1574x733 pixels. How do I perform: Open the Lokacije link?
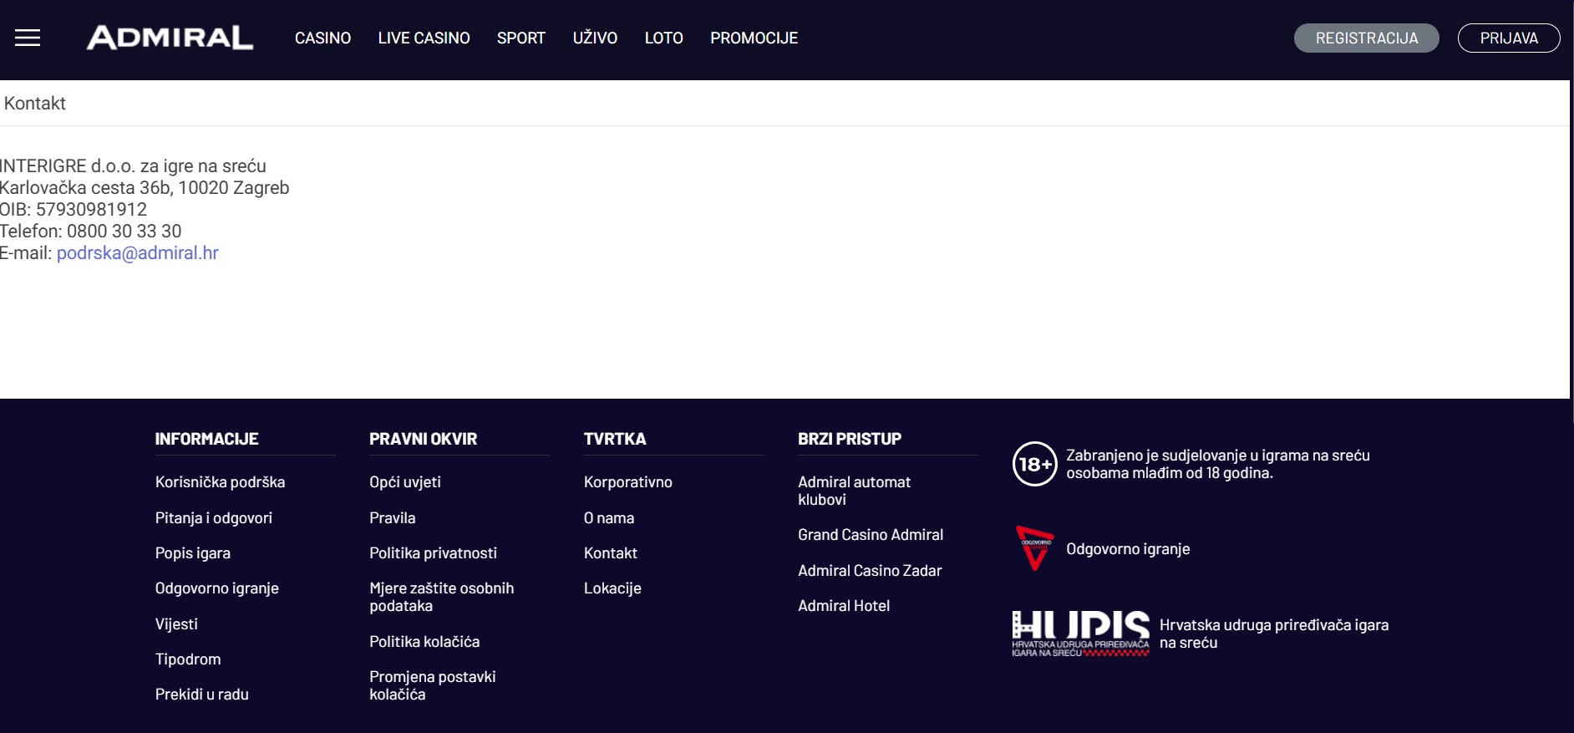612,588
